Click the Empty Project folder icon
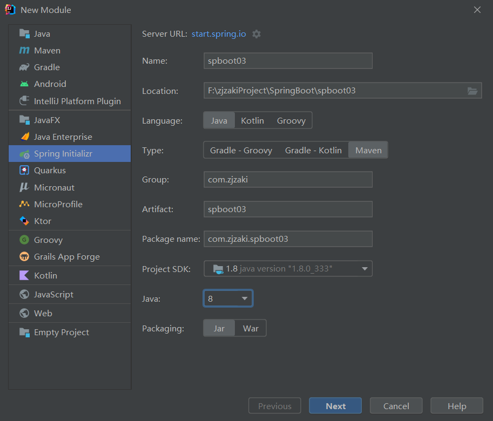The image size is (493, 421). (24, 332)
